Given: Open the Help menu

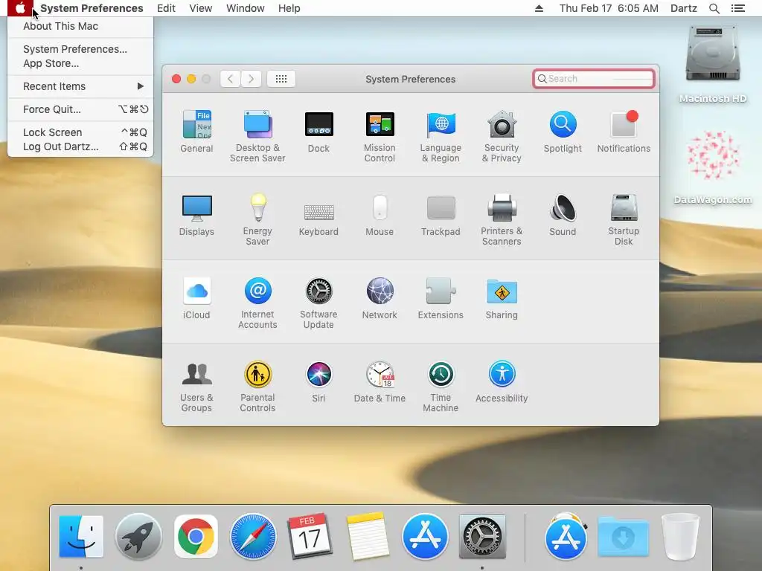Looking at the screenshot, I should pyautogui.click(x=289, y=8).
